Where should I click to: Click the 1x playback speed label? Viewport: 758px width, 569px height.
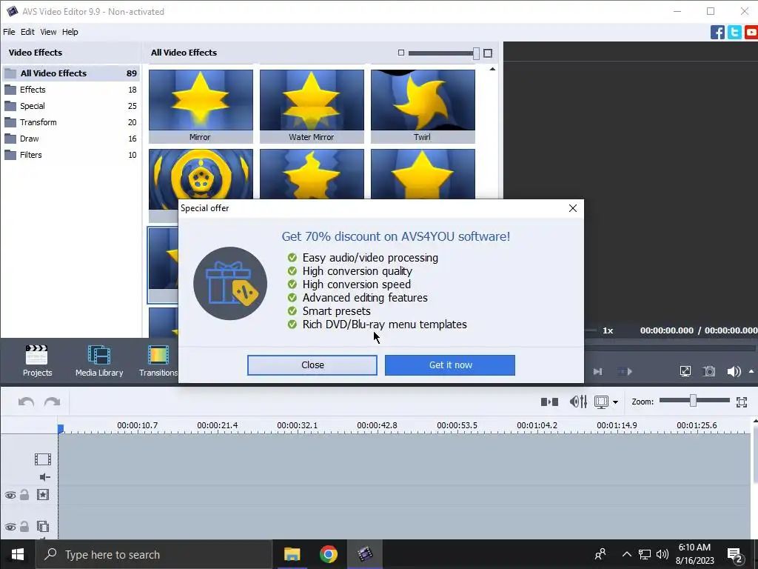click(608, 330)
